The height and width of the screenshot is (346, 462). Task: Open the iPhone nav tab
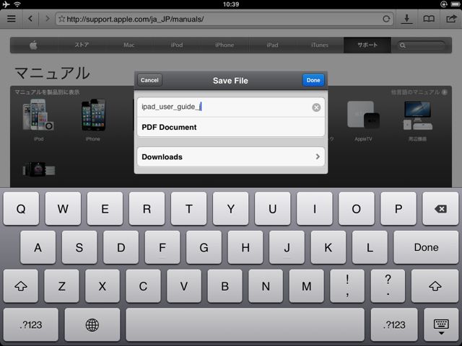coord(225,45)
